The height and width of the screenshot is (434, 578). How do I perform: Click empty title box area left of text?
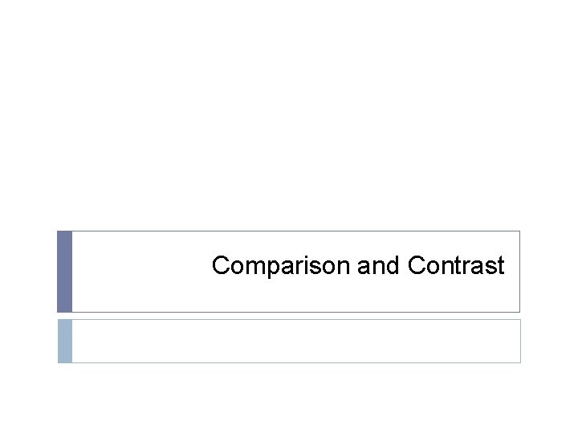[136, 272]
